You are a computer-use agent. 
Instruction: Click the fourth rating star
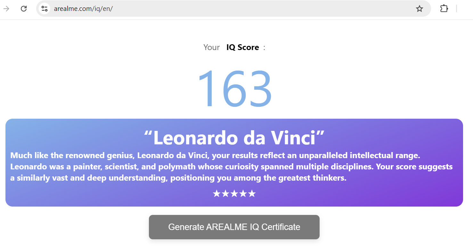tap(243, 194)
